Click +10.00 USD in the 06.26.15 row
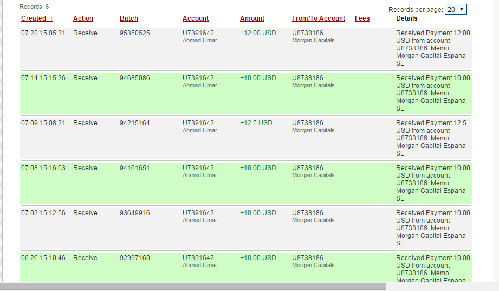Viewport: 499px width, 291px height. (258, 258)
